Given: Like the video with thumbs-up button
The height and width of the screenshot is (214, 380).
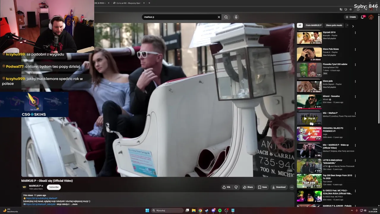Looking at the screenshot, I should coord(226,187).
